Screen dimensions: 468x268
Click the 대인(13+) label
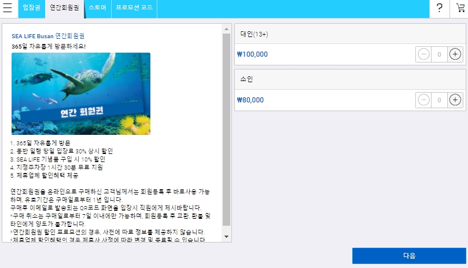tap(255, 34)
